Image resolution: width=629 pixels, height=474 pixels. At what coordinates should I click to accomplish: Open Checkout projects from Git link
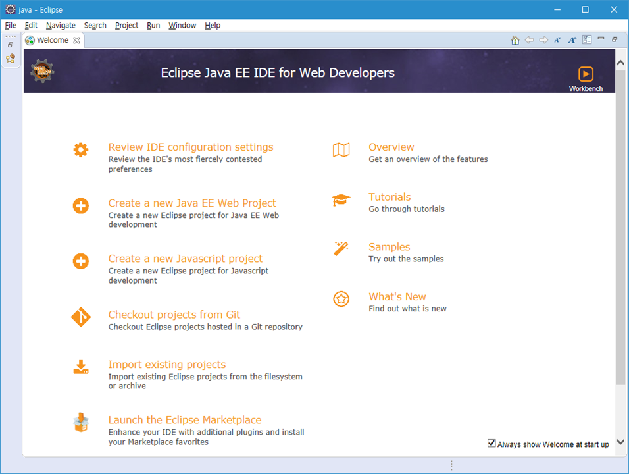point(174,314)
